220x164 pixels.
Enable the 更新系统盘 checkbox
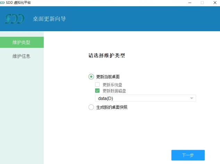pyautogui.click(x=98, y=84)
